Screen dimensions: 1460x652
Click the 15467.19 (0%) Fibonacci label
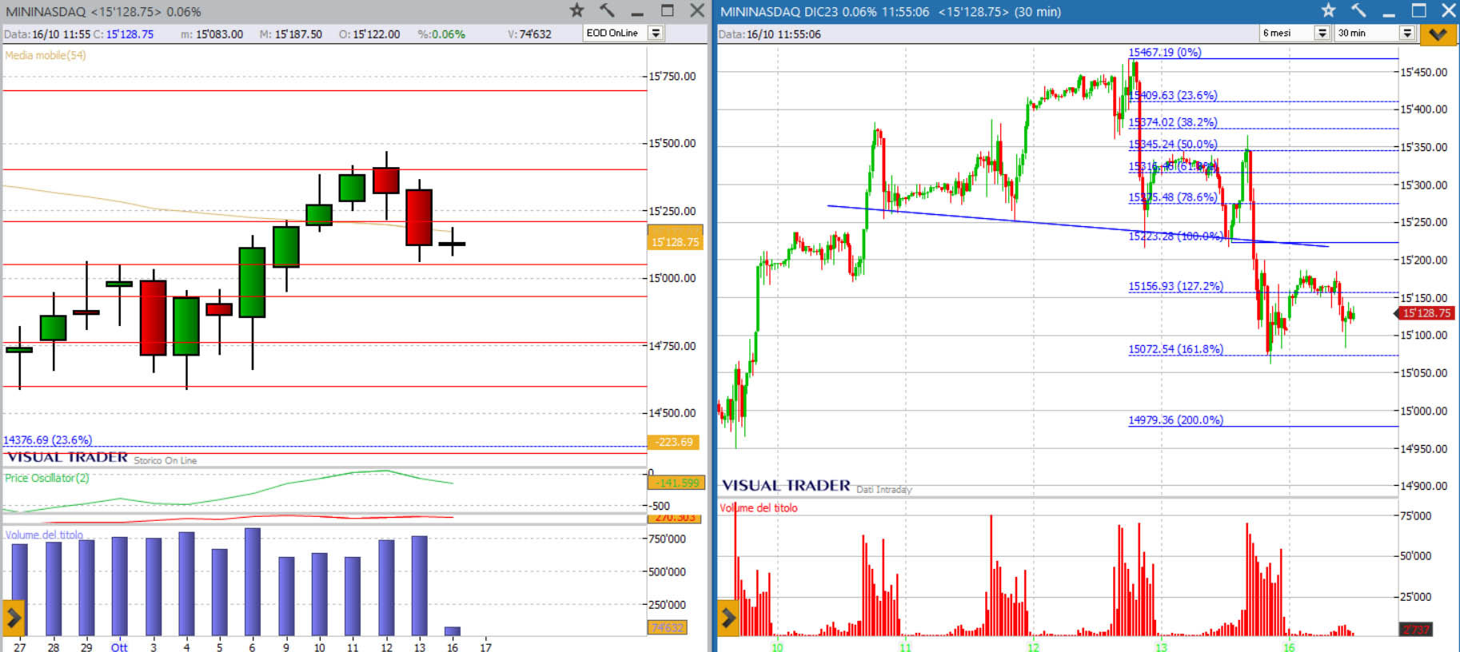pyautogui.click(x=1165, y=52)
